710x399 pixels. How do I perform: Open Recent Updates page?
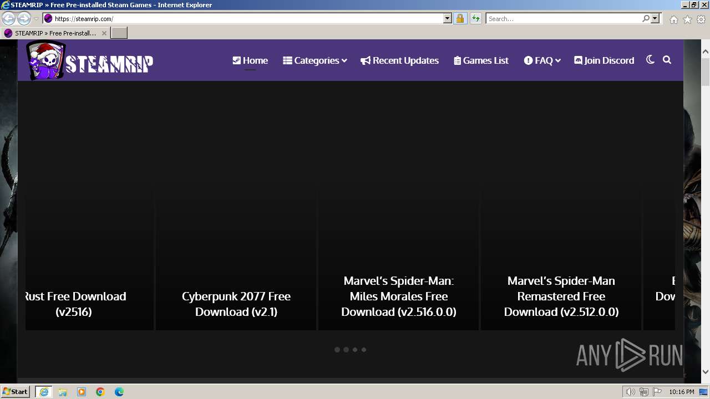(x=399, y=60)
